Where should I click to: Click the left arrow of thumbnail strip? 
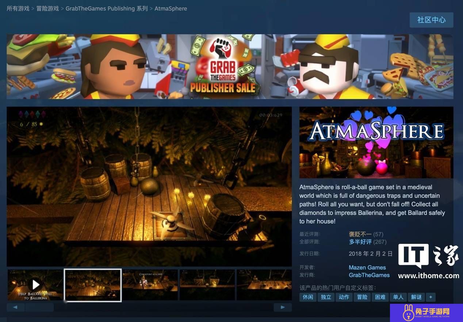point(15,307)
